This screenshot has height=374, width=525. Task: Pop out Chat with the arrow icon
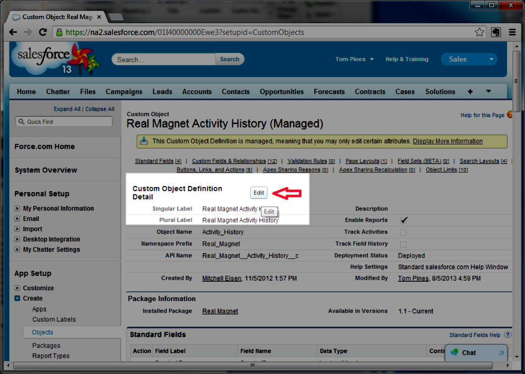coord(501,353)
